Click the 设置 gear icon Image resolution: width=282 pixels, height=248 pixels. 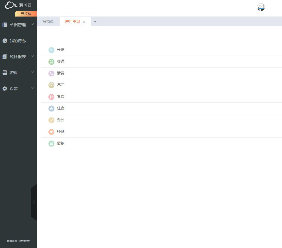click(x=5, y=89)
